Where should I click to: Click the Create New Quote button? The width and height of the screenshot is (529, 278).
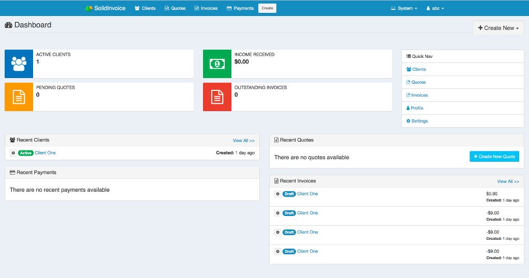click(x=494, y=157)
